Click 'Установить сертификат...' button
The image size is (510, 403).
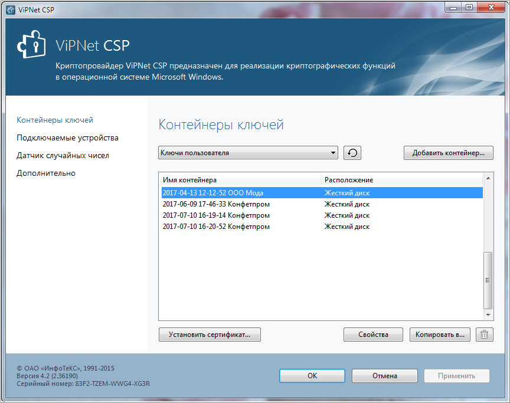(210, 335)
